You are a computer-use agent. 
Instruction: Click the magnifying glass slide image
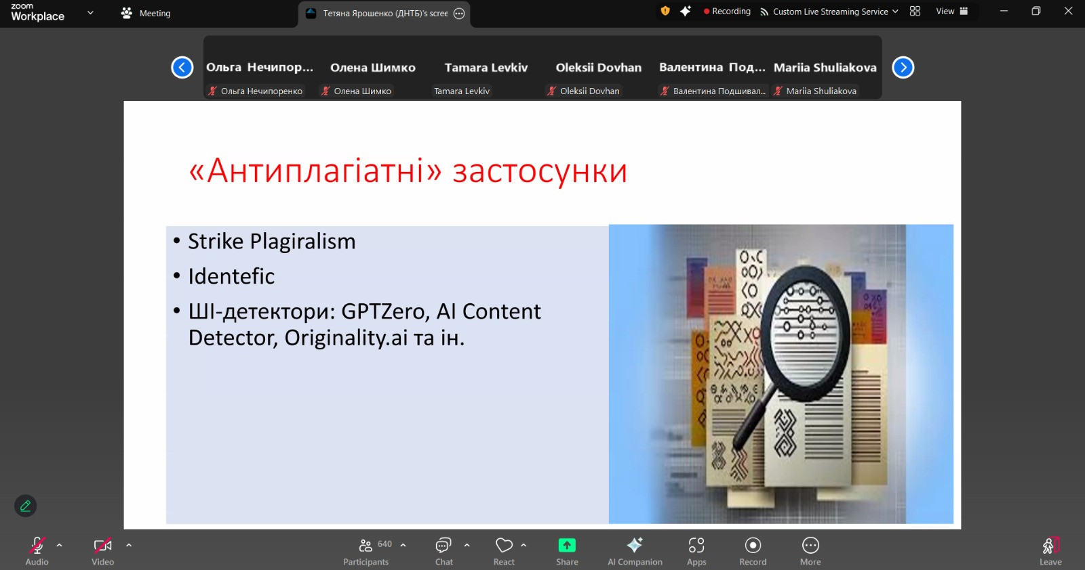coord(781,374)
